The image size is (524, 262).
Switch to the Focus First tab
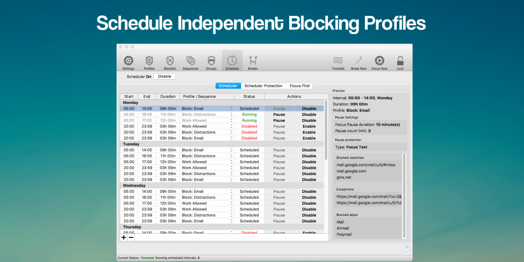[299, 86]
